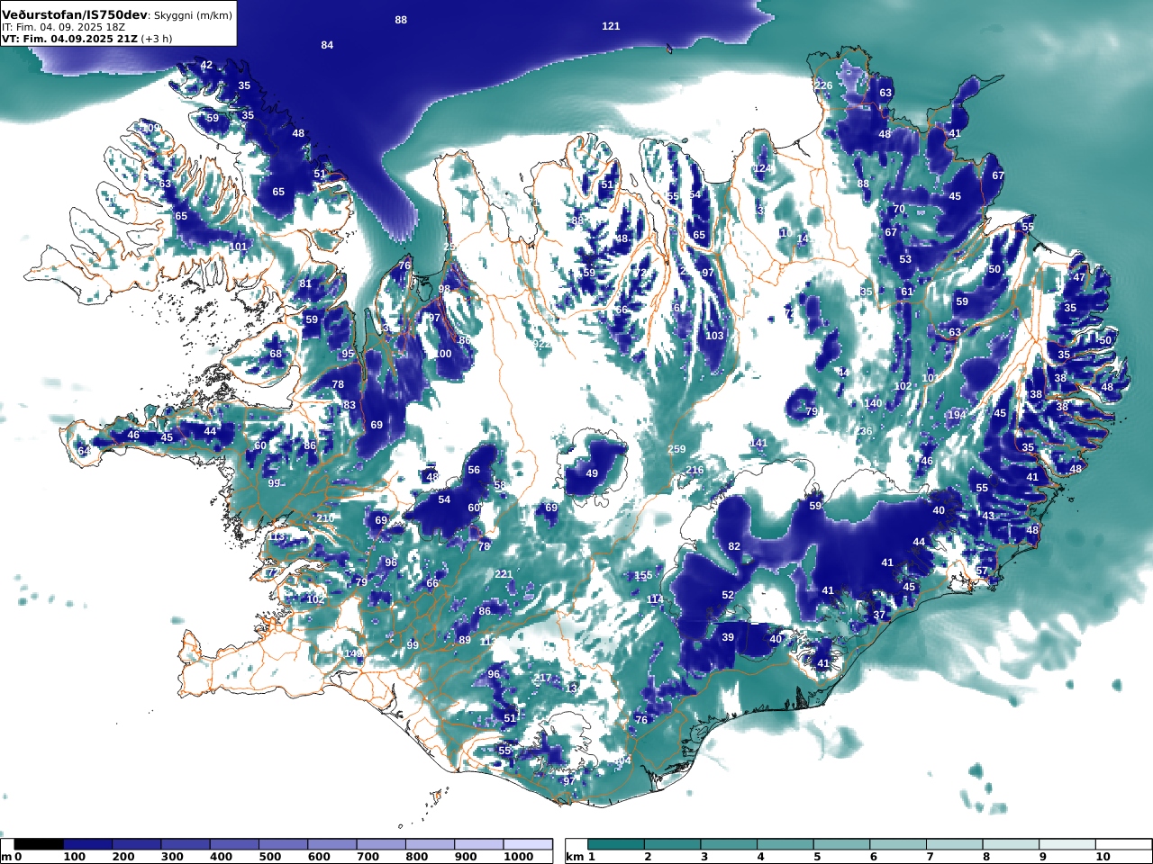Click the map value 39 in the south
This screenshot has height=864, width=1153.
728,637
